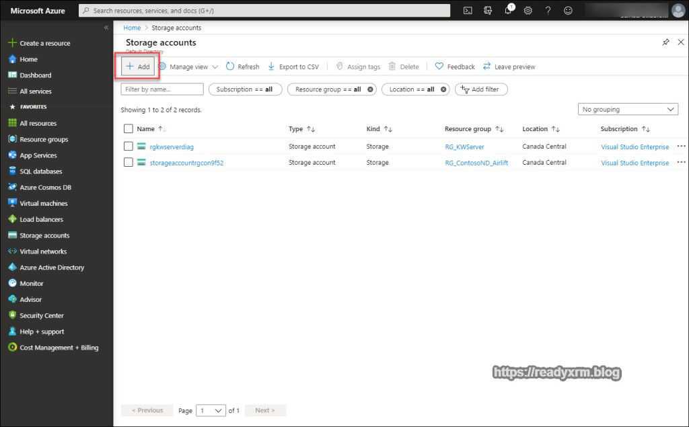Screen dimensions: 689x427
Task: Open the No grouping dropdown
Action: [x=628, y=110]
